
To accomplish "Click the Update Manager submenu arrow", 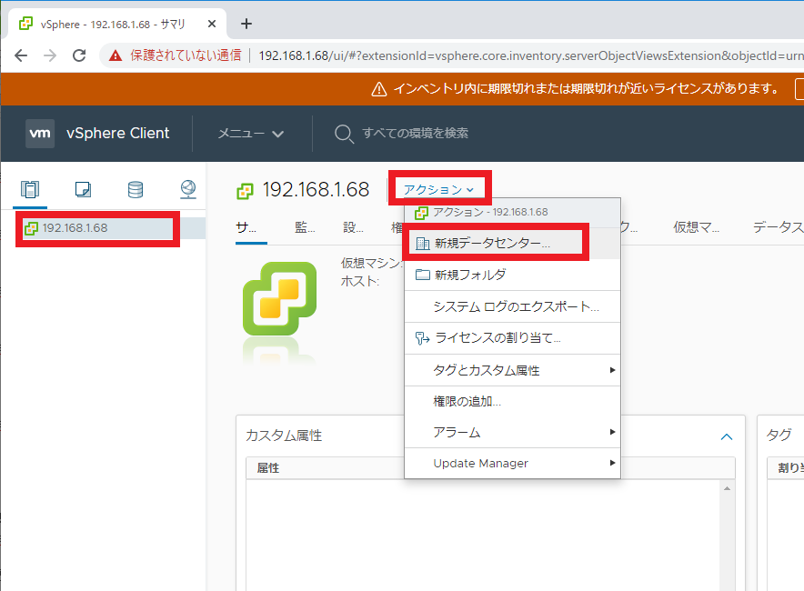I will [x=612, y=463].
